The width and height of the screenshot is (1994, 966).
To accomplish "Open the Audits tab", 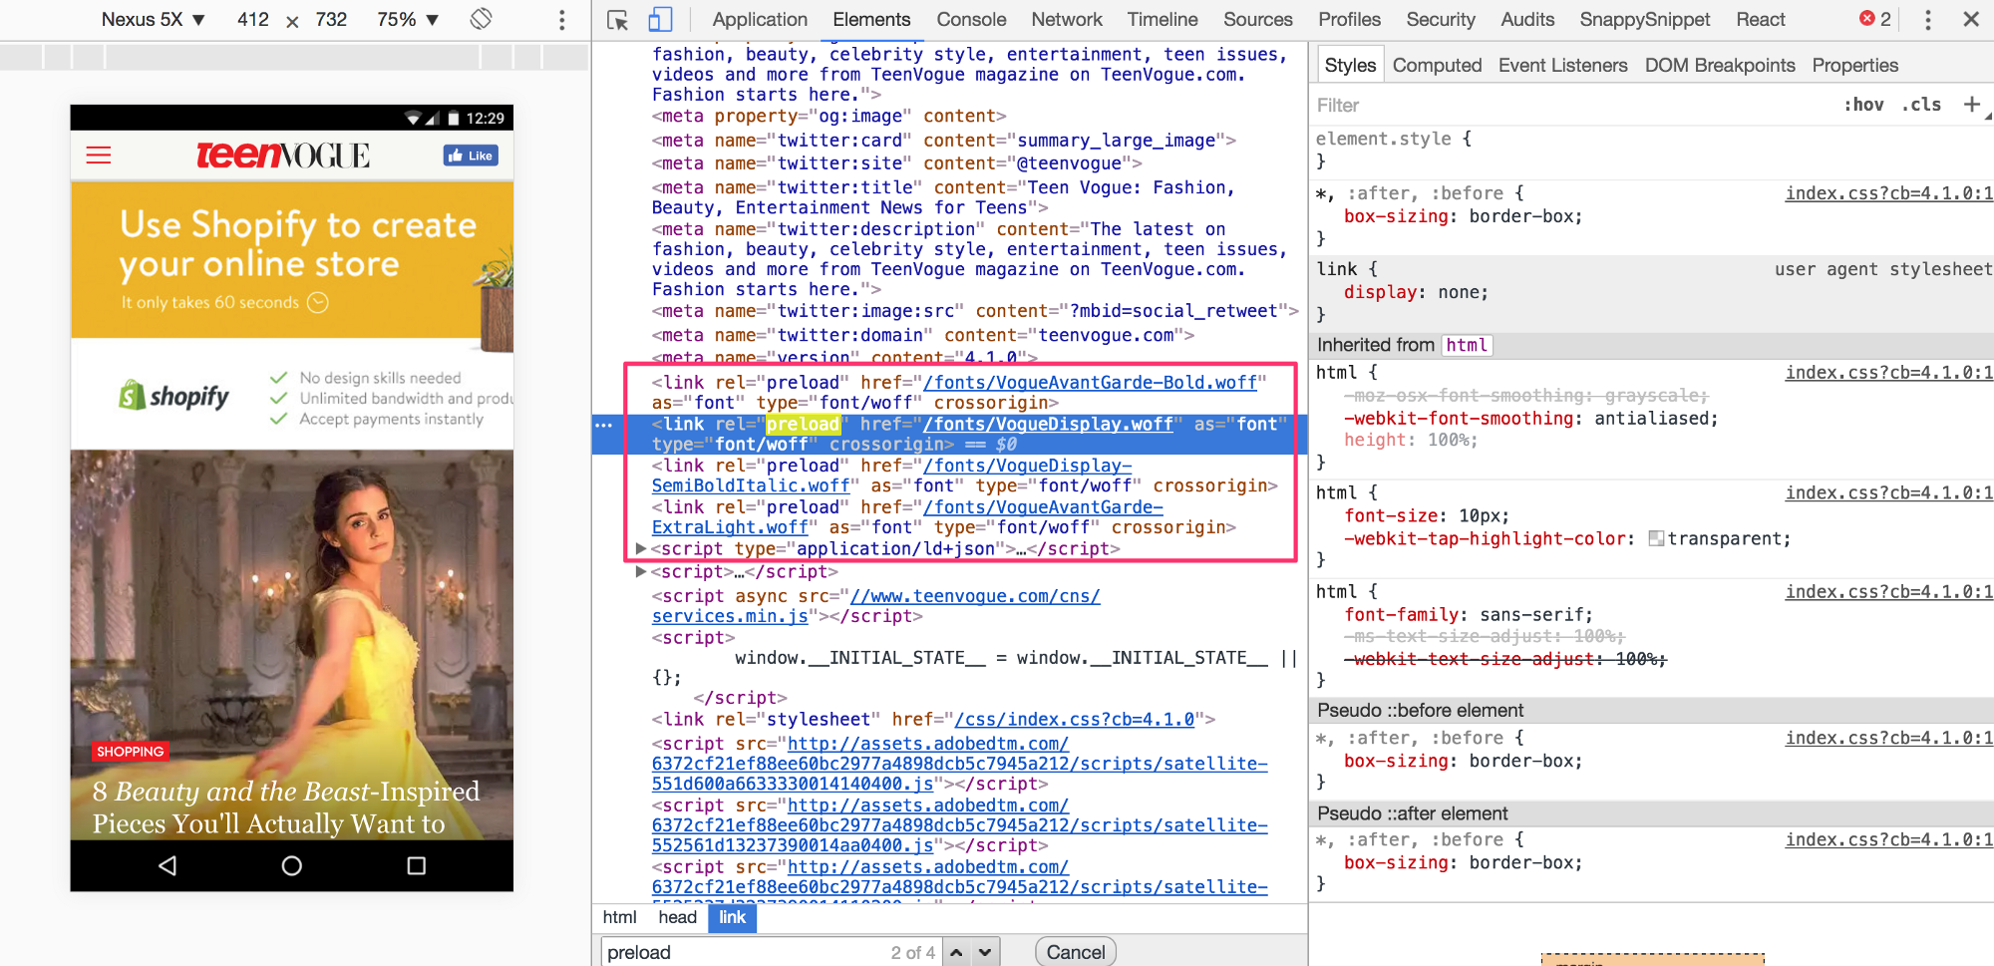I will [1527, 20].
